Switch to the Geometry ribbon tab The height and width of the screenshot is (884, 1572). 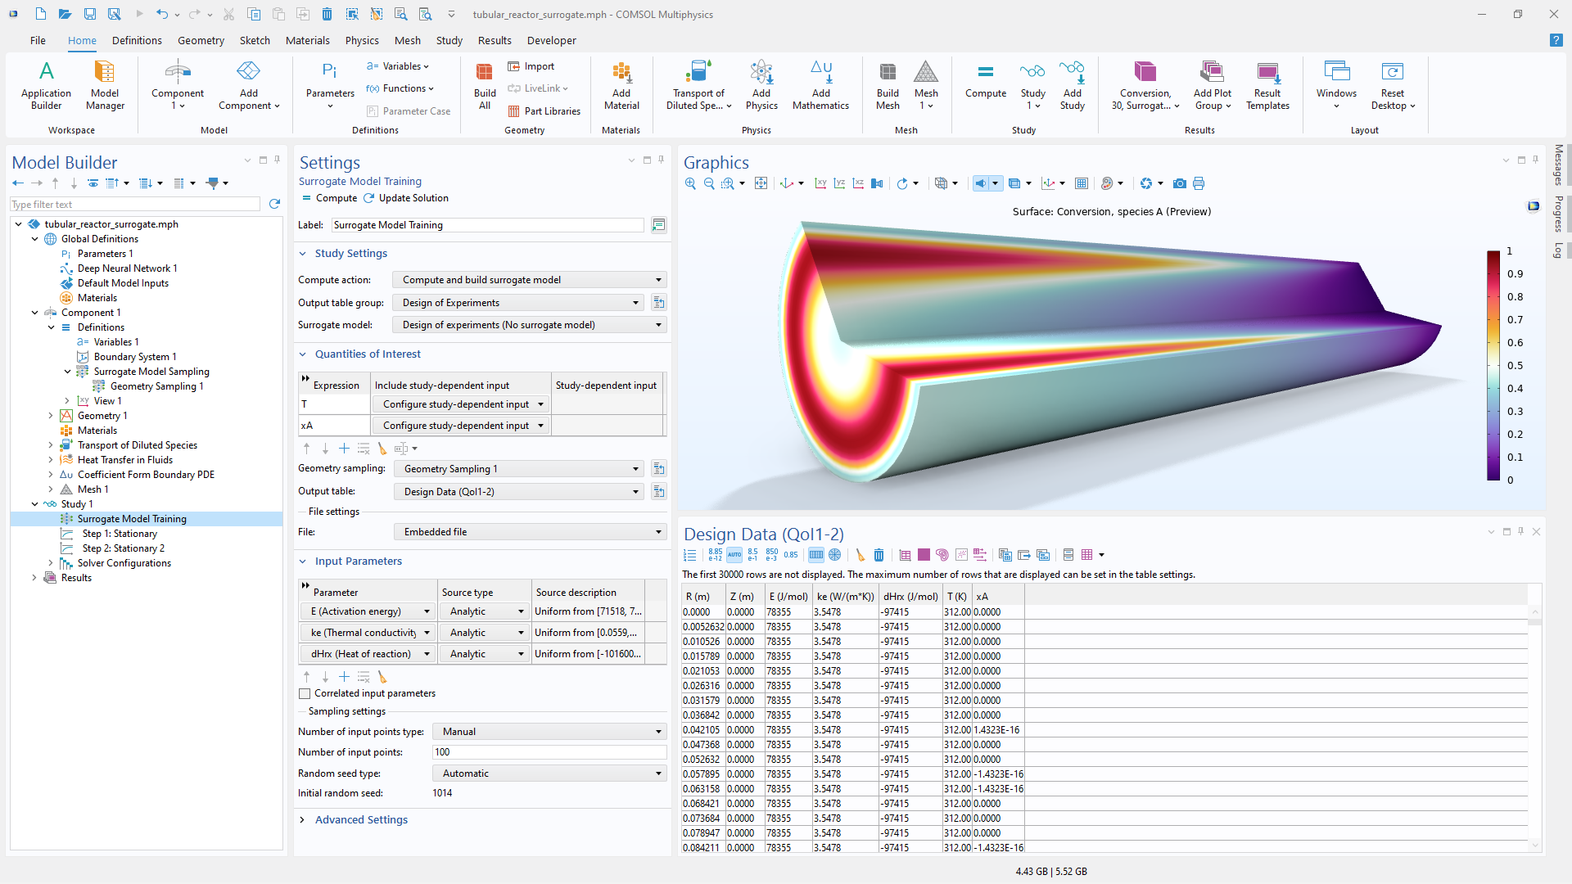[x=201, y=40]
